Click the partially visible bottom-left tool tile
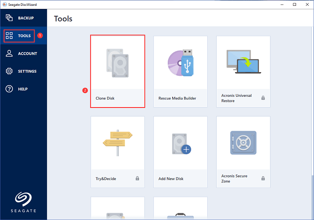This screenshot has width=314, height=220. (x=118, y=208)
